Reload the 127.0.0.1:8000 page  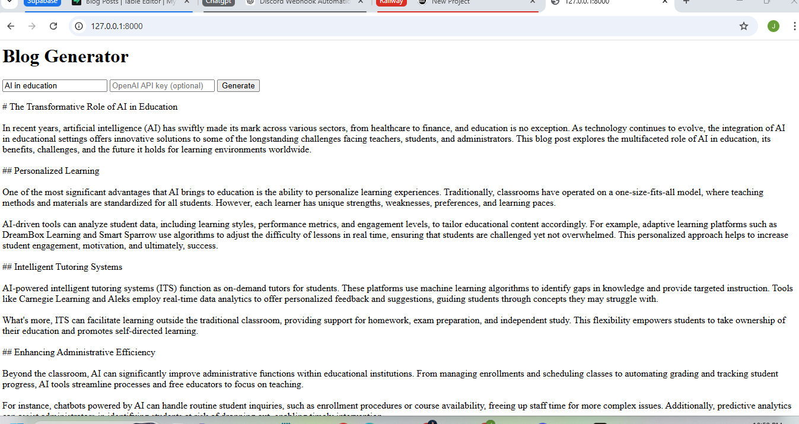point(53,26)
